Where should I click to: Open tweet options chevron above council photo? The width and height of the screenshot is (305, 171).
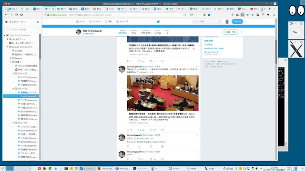pos(197,66)
